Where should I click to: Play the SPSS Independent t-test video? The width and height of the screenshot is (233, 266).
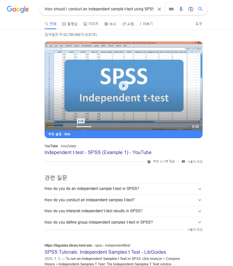123,86
